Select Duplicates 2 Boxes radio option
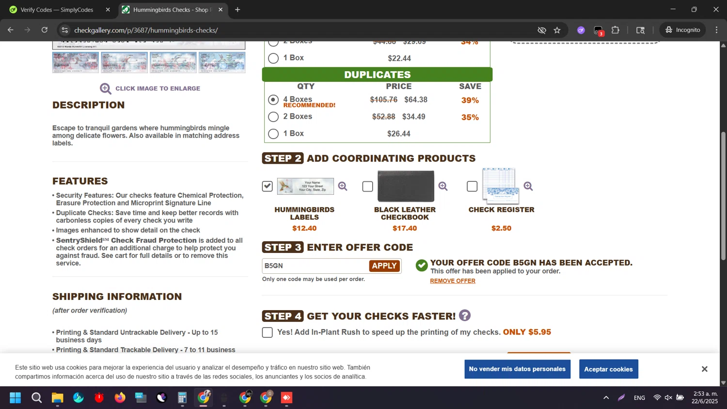This screenshot has height=409, width=727. click(273, 117)
